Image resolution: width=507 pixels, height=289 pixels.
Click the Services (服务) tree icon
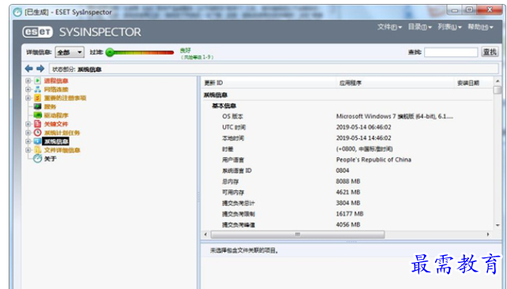point(37,107)
